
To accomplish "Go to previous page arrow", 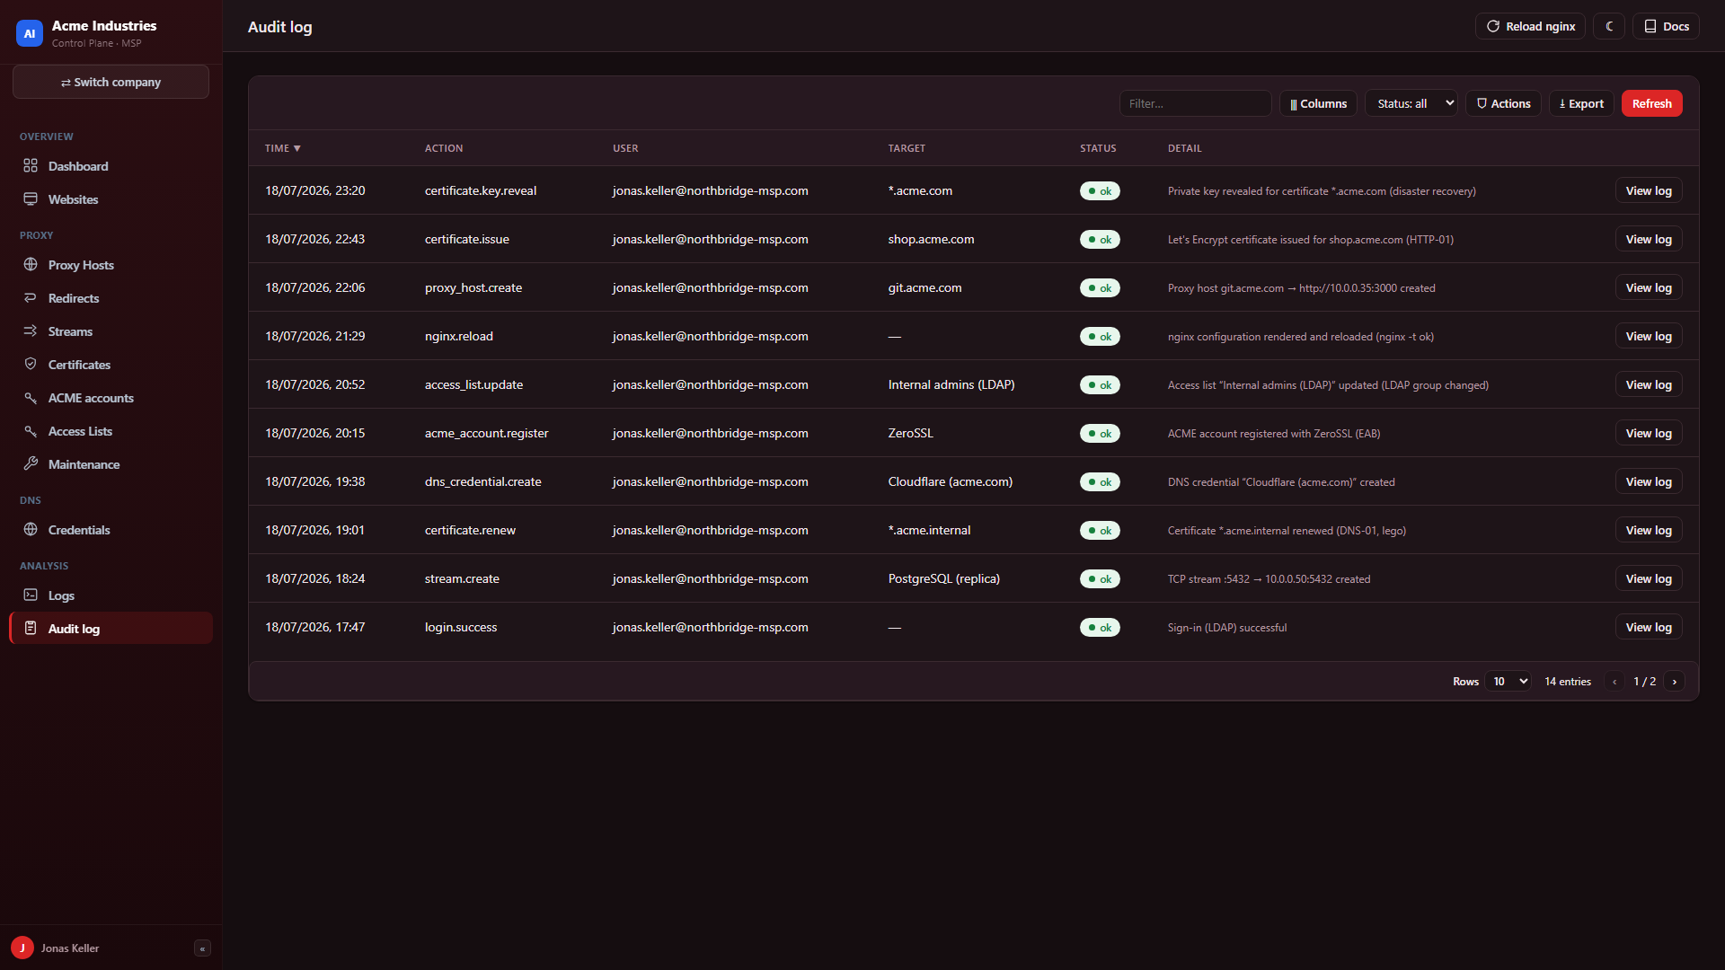I will 1614,682.
